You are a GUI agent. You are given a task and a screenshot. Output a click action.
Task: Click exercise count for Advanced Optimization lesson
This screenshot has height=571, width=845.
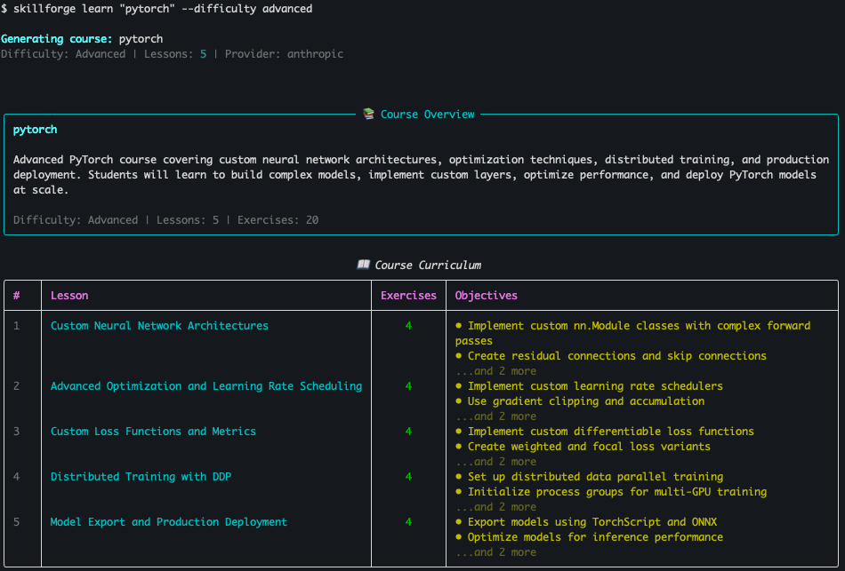pos(408,386)
